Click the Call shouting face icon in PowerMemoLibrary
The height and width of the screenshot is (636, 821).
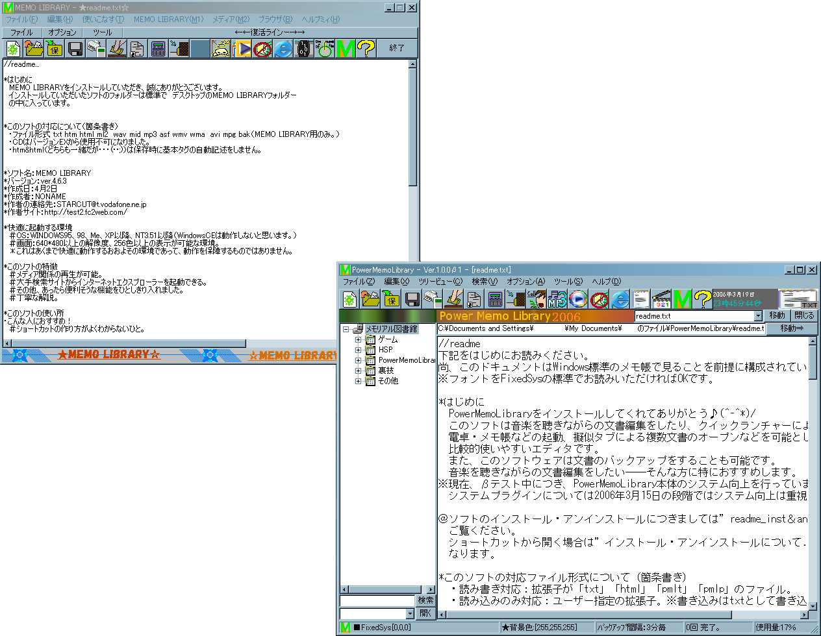point(537,299)
